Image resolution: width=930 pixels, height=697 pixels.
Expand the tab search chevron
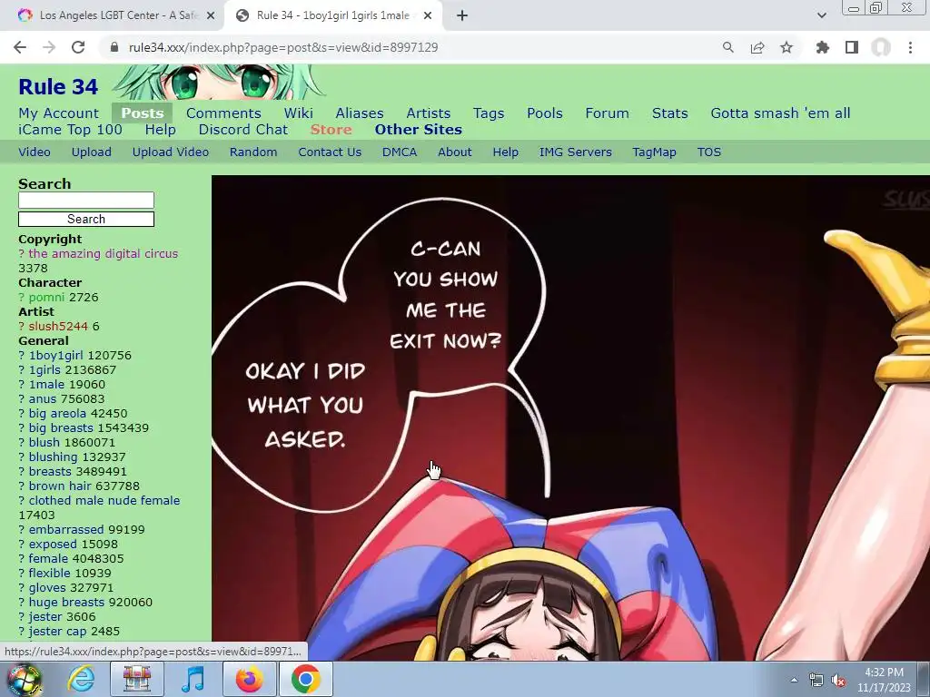pos(822,15)
